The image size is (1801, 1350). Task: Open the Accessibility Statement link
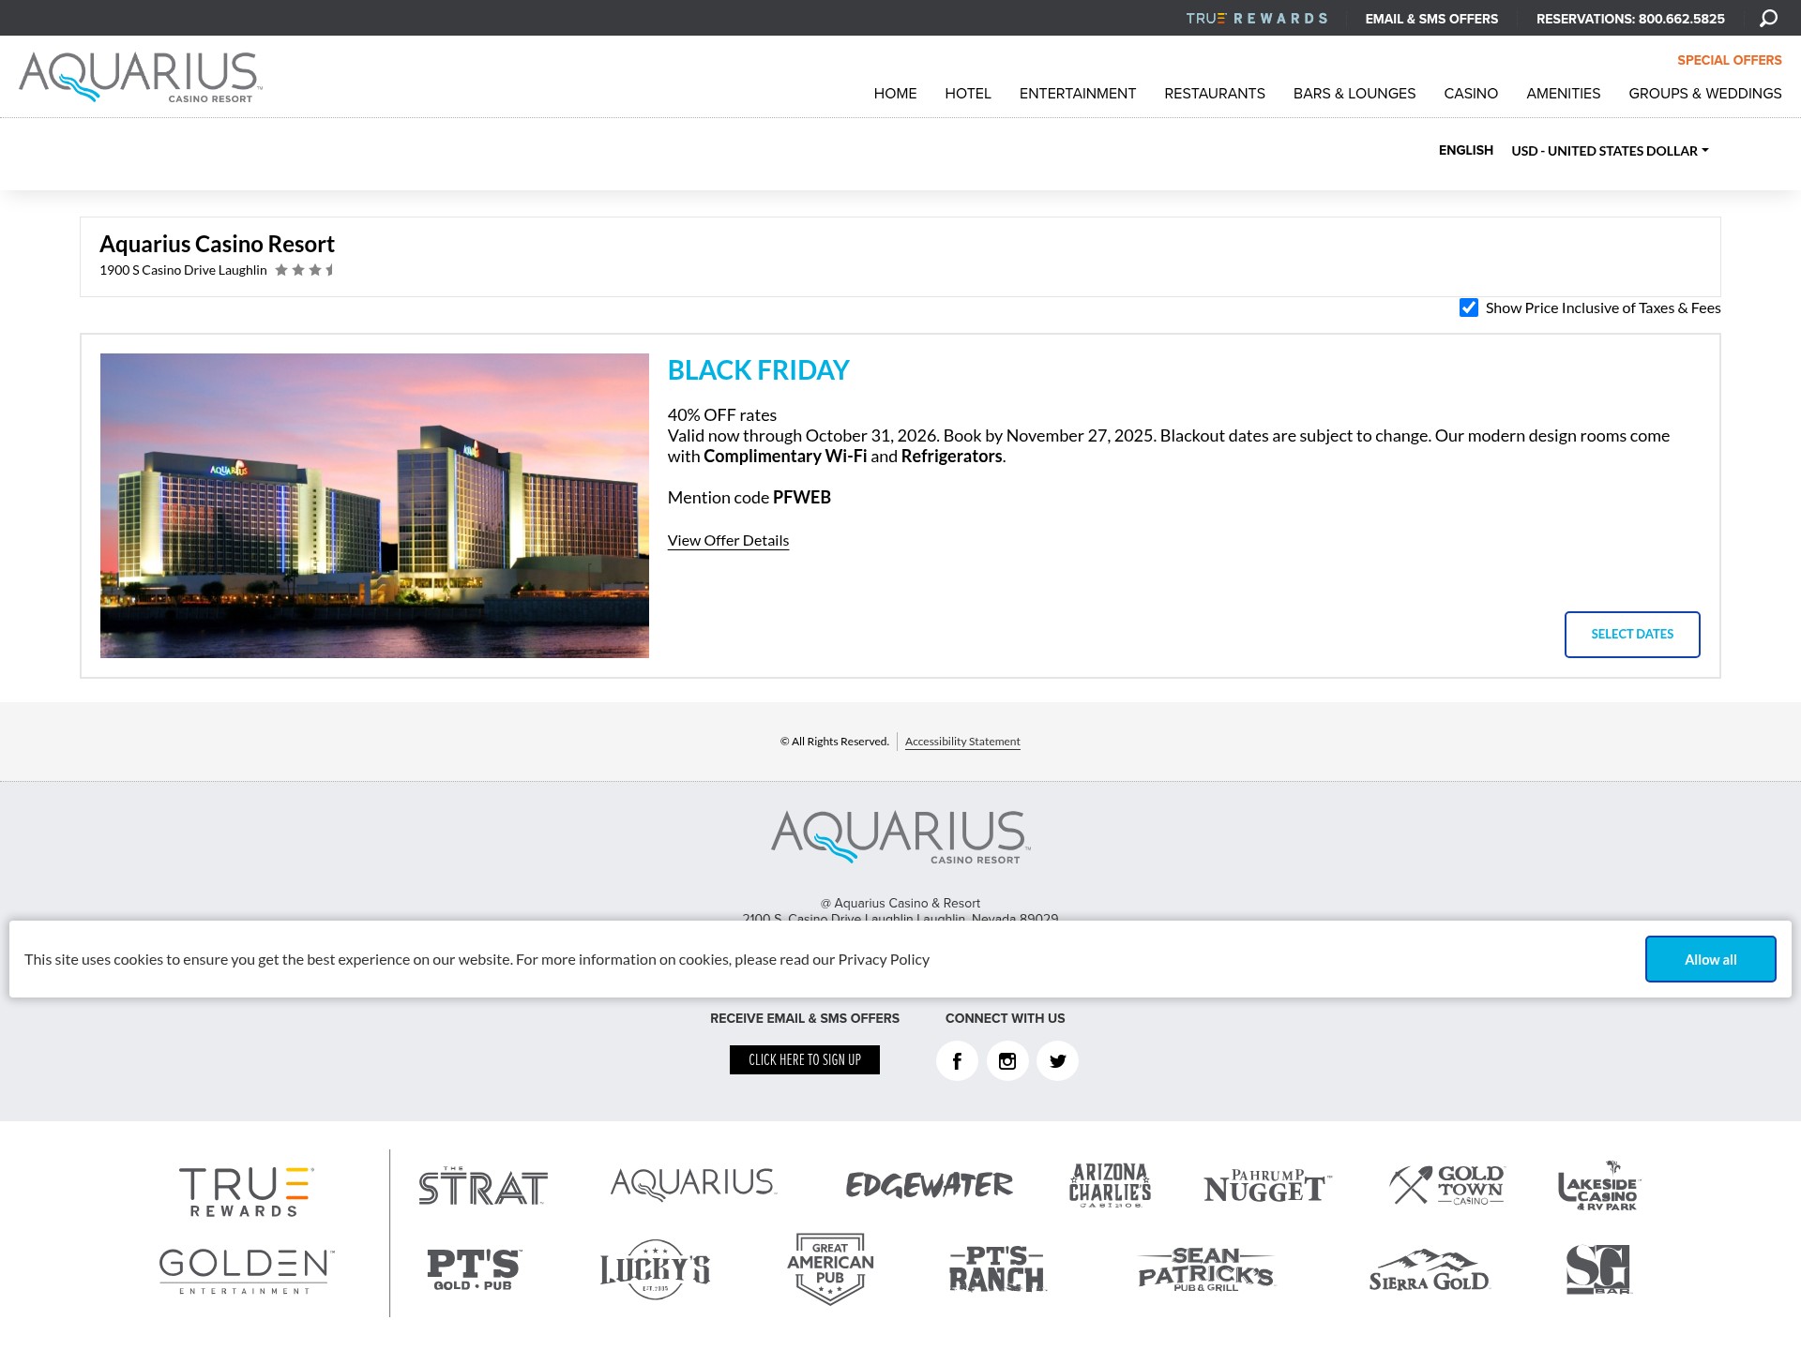(x=962, y=742)
